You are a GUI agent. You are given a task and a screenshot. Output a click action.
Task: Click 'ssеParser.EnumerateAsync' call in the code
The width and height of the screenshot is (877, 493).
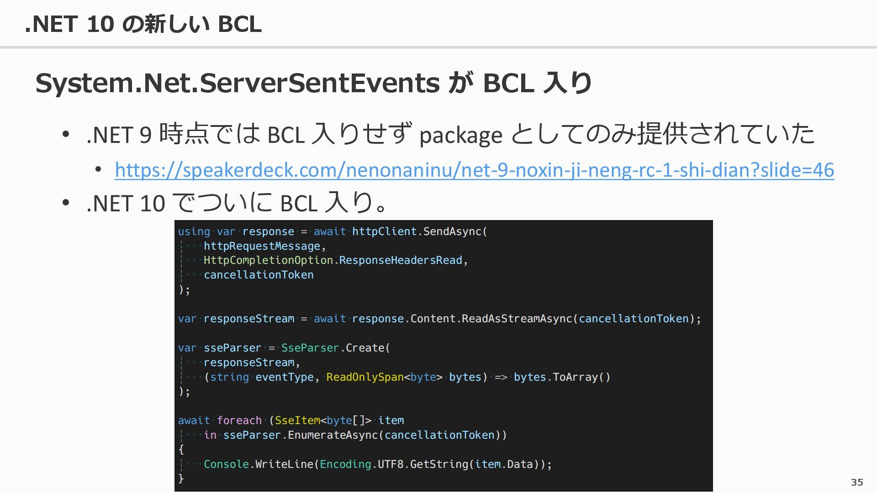coord(301,435)
